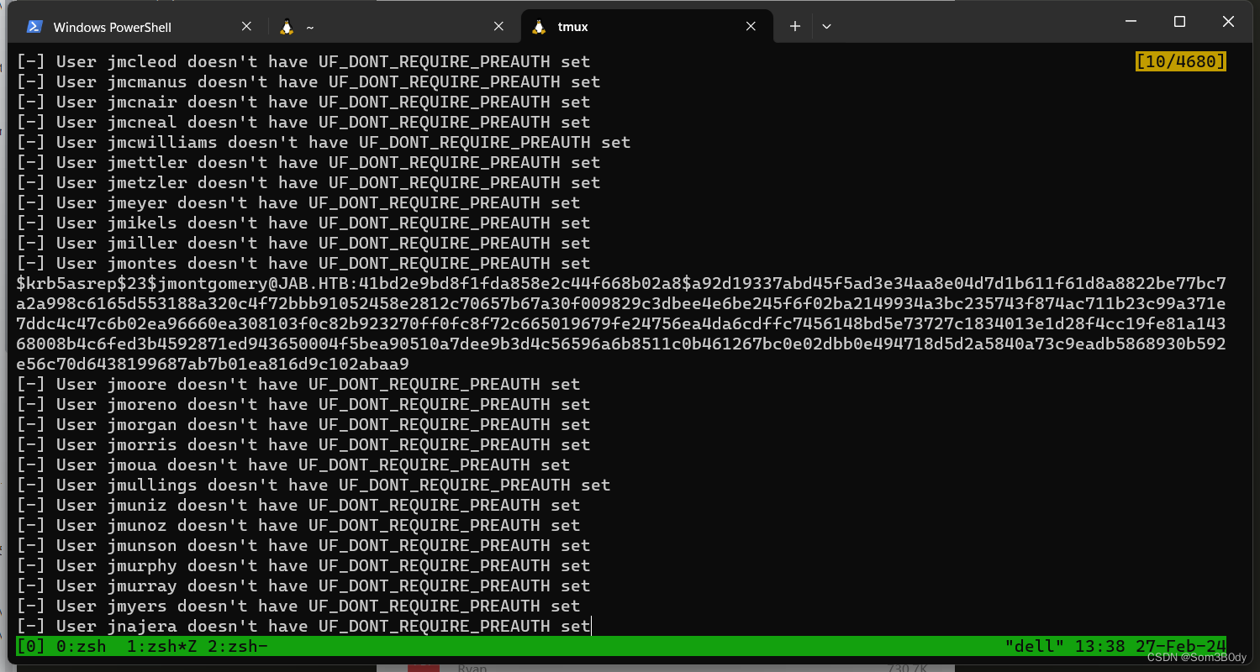1260x672 pixels.
Task: Click the User jmcwilliams output line
Action: pyautogui.click(x=324, y=142)
